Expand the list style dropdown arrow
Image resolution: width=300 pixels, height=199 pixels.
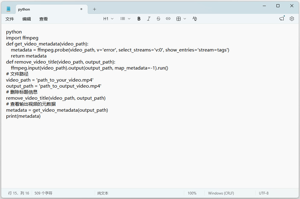click(129, 19)
